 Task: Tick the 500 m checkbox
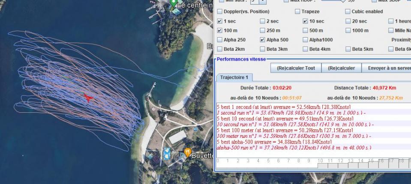(x=305, y=31)
